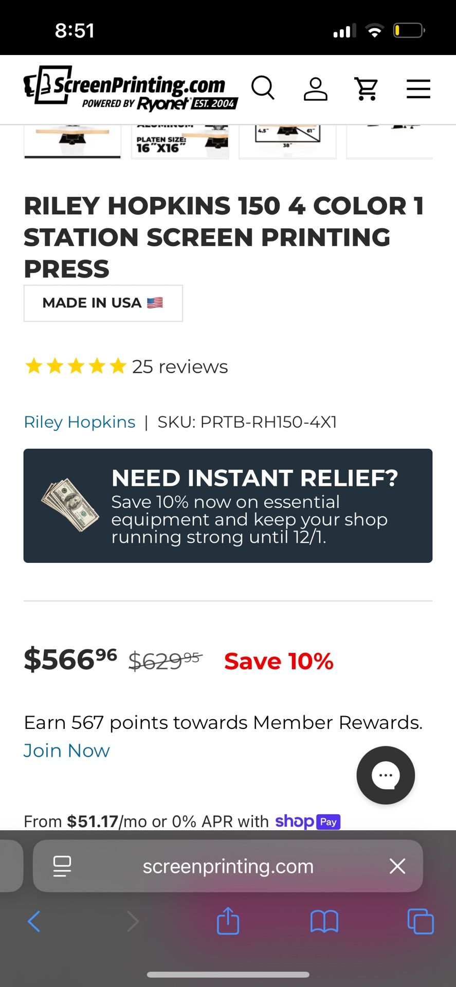Open Safari bookmarks icon
Image resolution: width=456 pixels, height=987 pixels.
coord(324,921)
